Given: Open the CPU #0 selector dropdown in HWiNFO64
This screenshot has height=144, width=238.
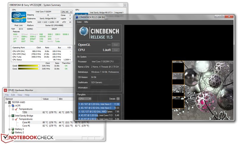Looking at the screenshot, I should click(67, 12).
